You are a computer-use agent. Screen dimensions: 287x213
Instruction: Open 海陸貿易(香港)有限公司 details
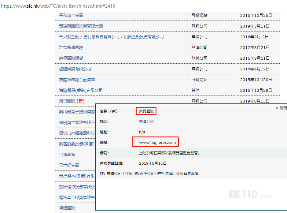81,90
